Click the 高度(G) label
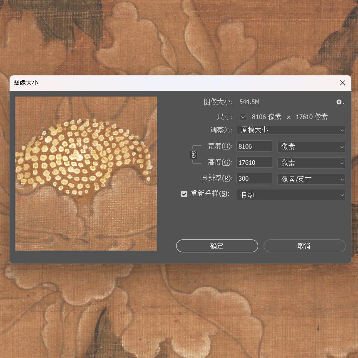358x358 pixels. pyautogui.click(x=220, y=162)
